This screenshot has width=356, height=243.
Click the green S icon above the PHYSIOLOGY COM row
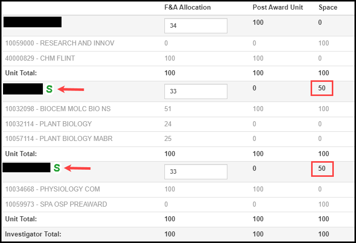click(x=57, y=168)
